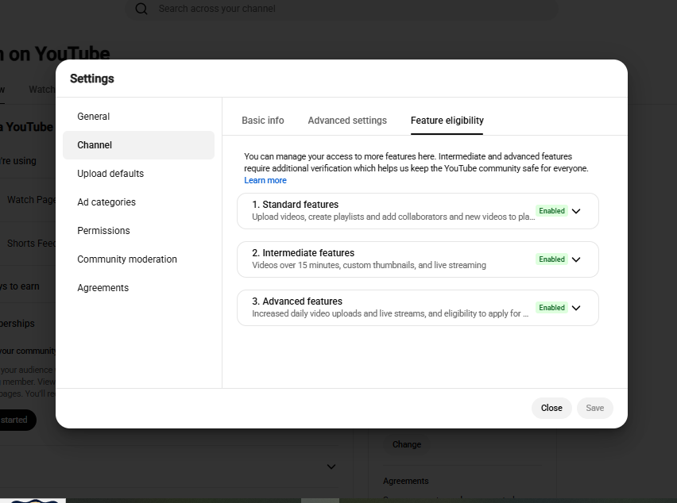Click the Advanced features Enabled badge

coord(551,307)
